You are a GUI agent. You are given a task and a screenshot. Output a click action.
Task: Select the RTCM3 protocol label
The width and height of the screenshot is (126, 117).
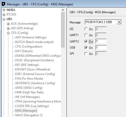point(11,14)
